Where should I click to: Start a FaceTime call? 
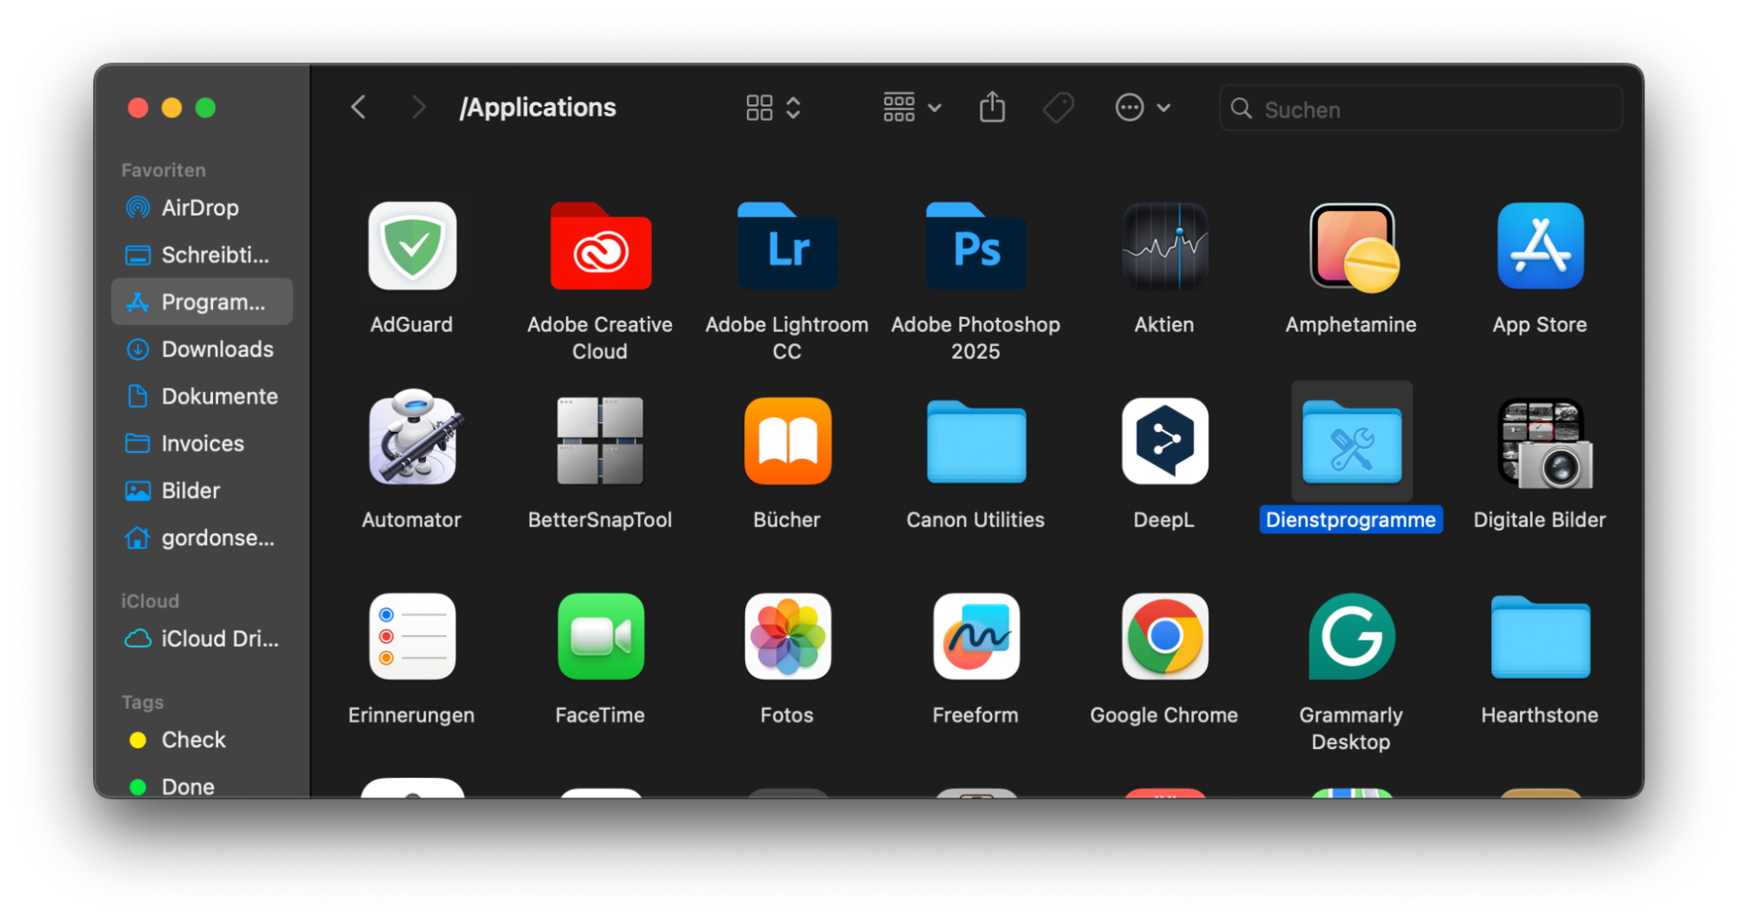pos(600,636)
